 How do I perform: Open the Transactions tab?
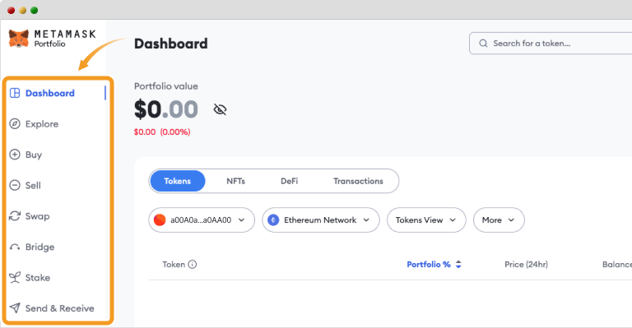pos(358,181)
